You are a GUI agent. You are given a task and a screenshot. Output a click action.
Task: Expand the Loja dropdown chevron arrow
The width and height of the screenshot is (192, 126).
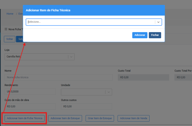[71, 57]
